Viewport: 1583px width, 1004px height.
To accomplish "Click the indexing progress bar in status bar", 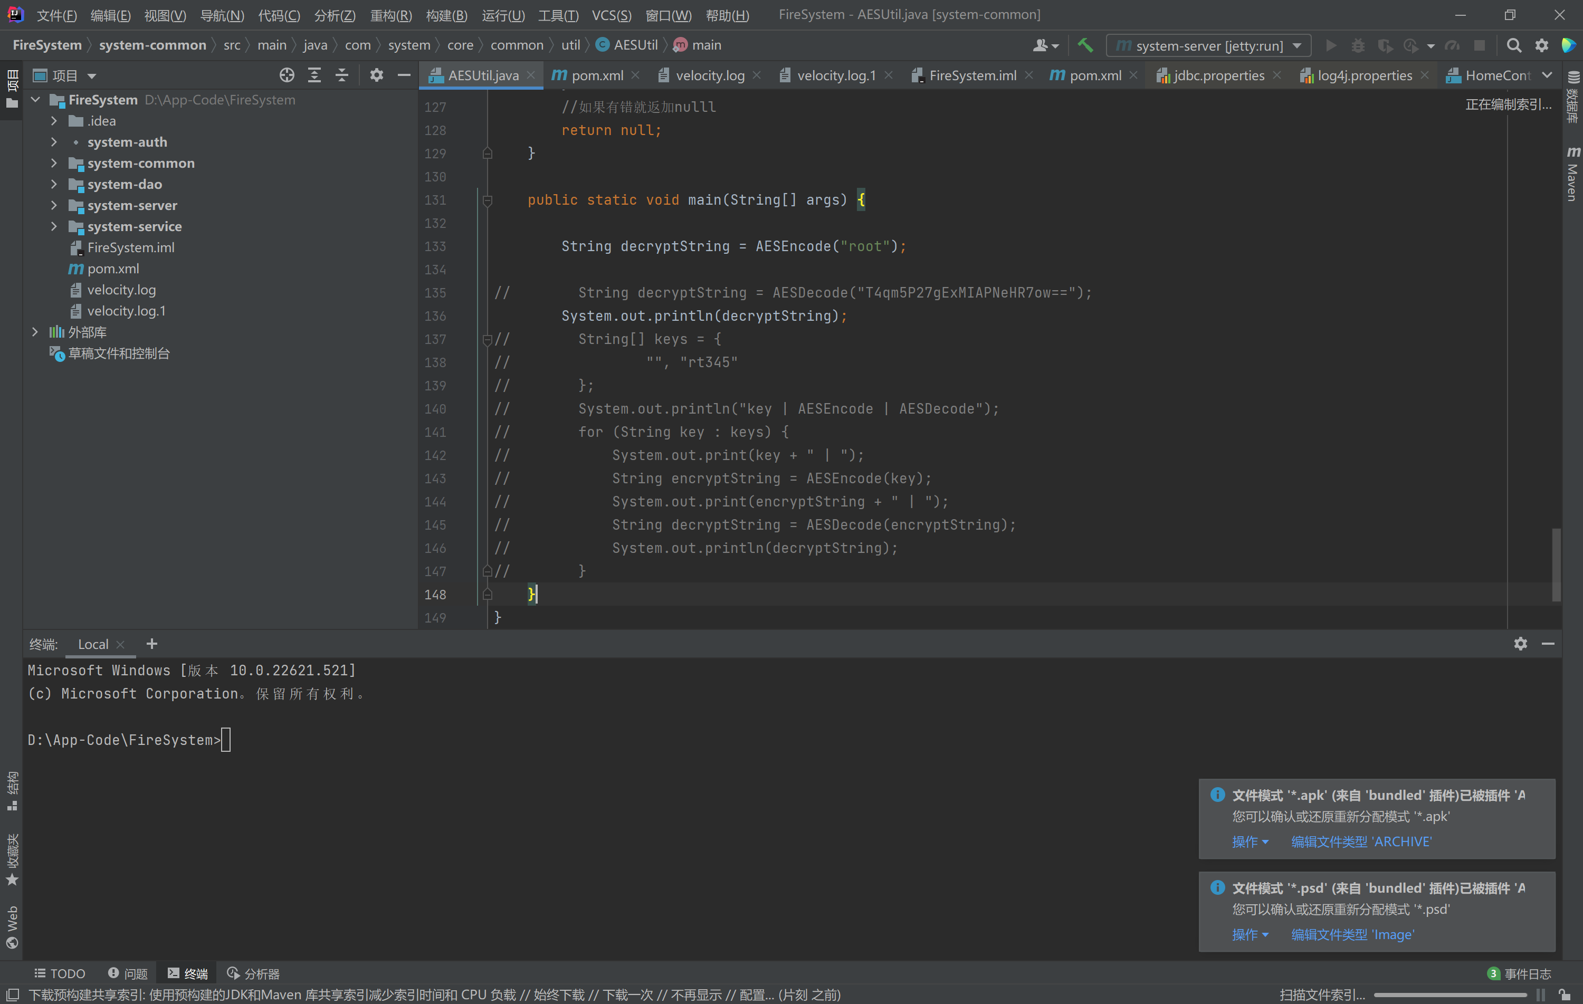I will 1450,995.
